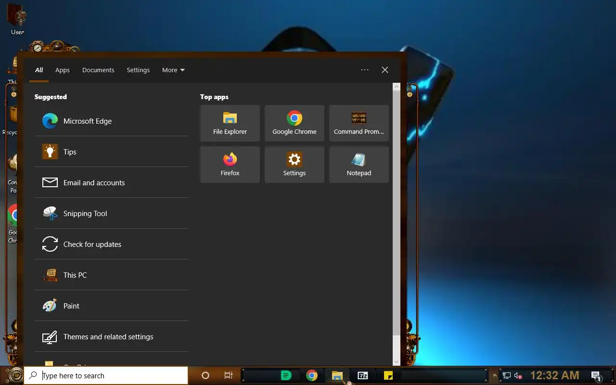Open the notification center icon
The height and width of the screenshot is (385, 616).
596,376
